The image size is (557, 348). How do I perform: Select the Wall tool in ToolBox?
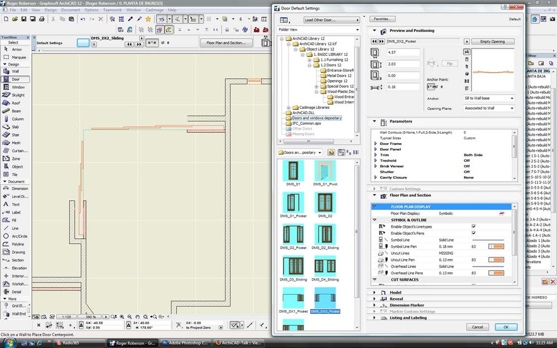coord(15,71)
